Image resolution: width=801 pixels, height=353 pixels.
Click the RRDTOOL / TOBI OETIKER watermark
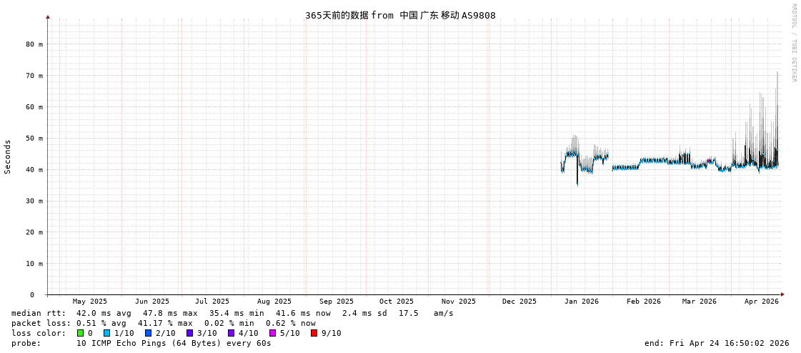[793, 43]
